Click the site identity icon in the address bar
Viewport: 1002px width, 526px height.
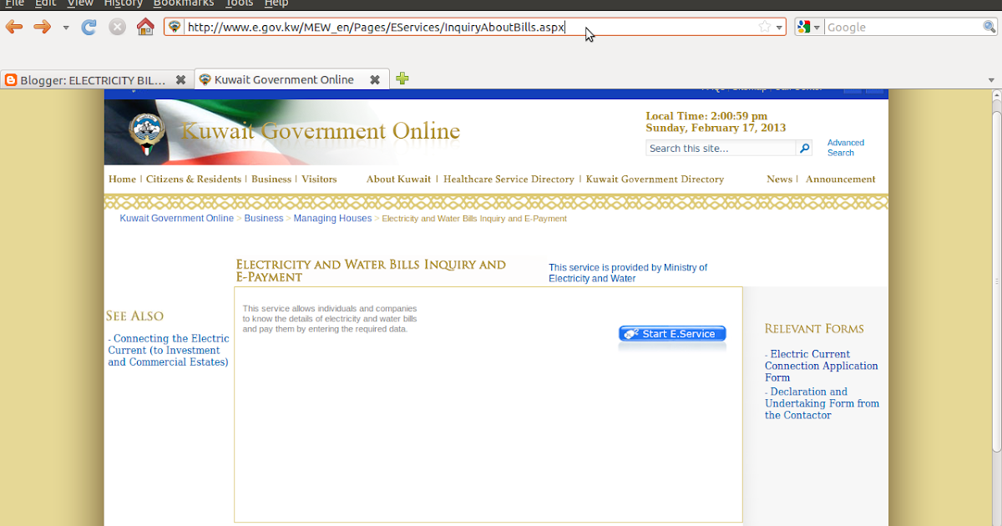click(175, 27)
